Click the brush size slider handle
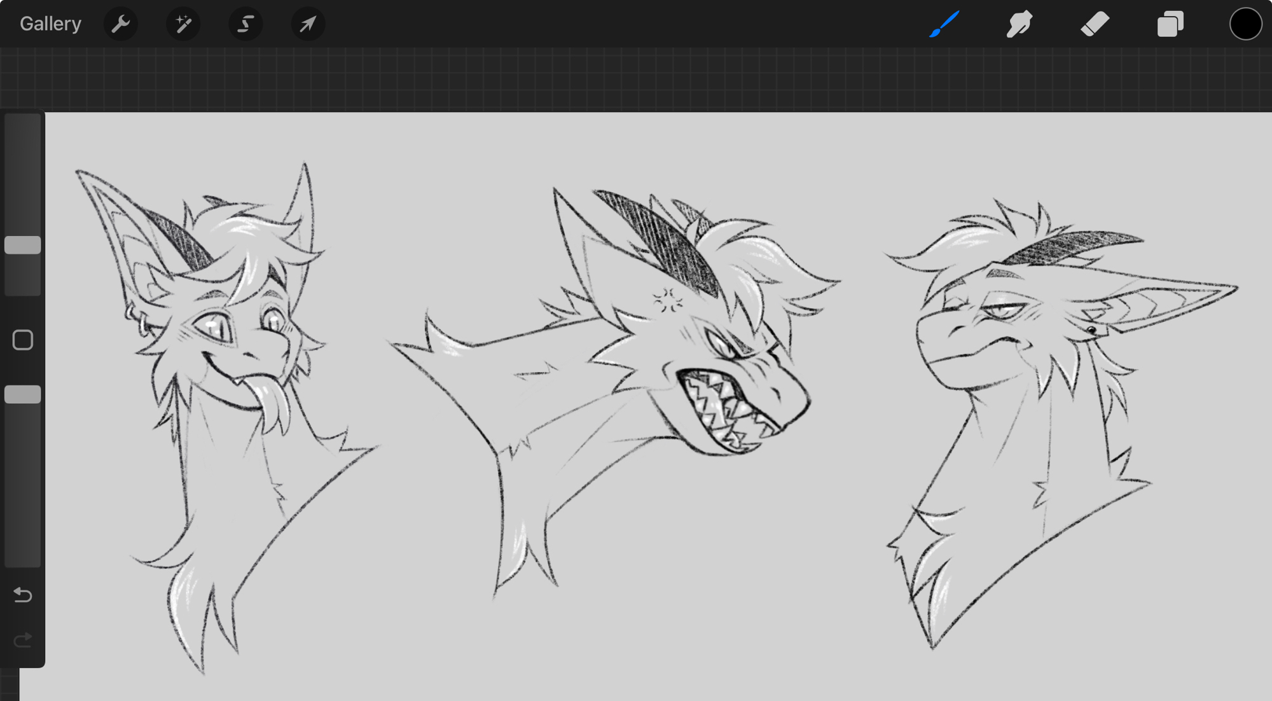 point(23,245)
